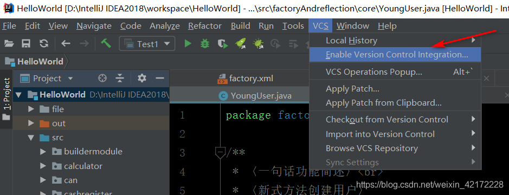
Task: Select the src folder row
Action: (91, 138)
